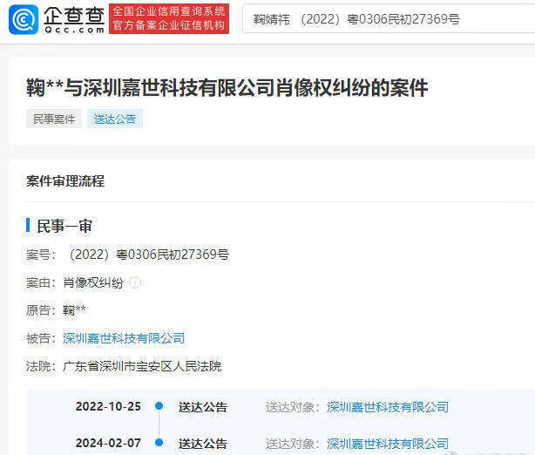
Task: Click 送达公告 entry dated 2024-02-07
Action: click(203, 444)
